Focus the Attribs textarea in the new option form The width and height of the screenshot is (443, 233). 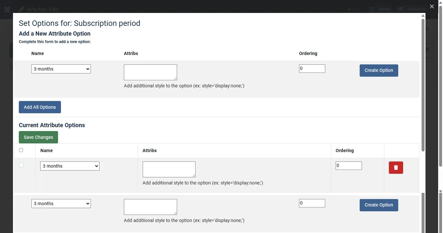point(150,72)
